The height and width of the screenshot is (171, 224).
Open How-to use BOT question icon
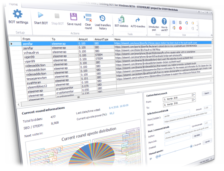coord(164,21)
